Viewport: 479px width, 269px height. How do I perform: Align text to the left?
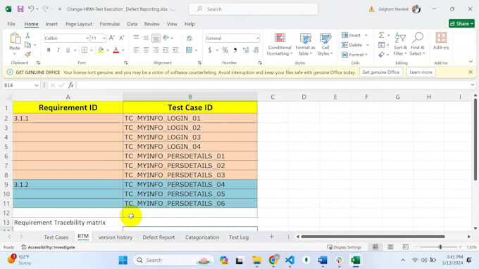(x=136, y=50)
